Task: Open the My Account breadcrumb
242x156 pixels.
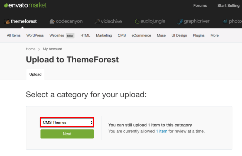Action: tap(52, 49)
